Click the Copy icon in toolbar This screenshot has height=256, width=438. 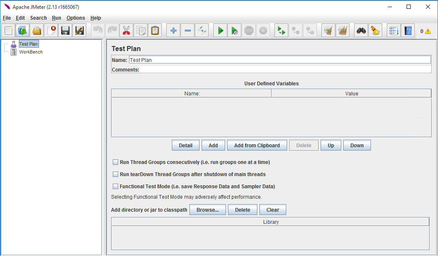coord(141,31)
